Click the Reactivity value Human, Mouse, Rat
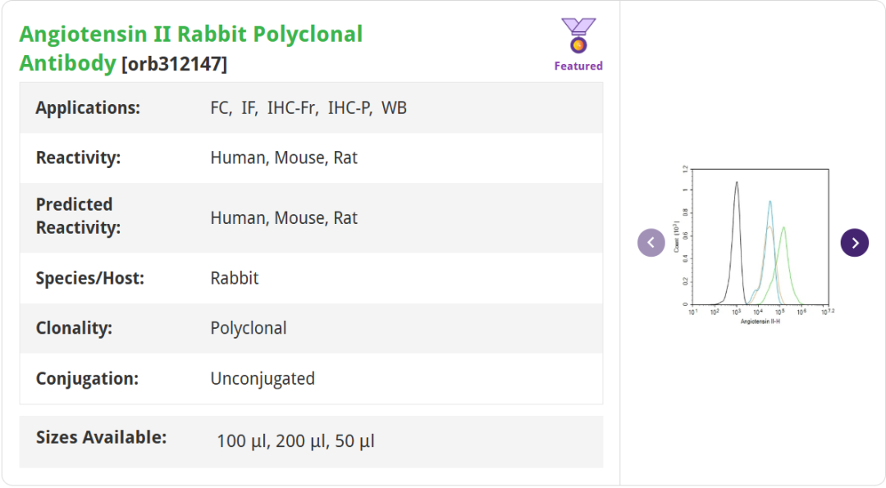886x488 pixels. (x=284, y=157)
